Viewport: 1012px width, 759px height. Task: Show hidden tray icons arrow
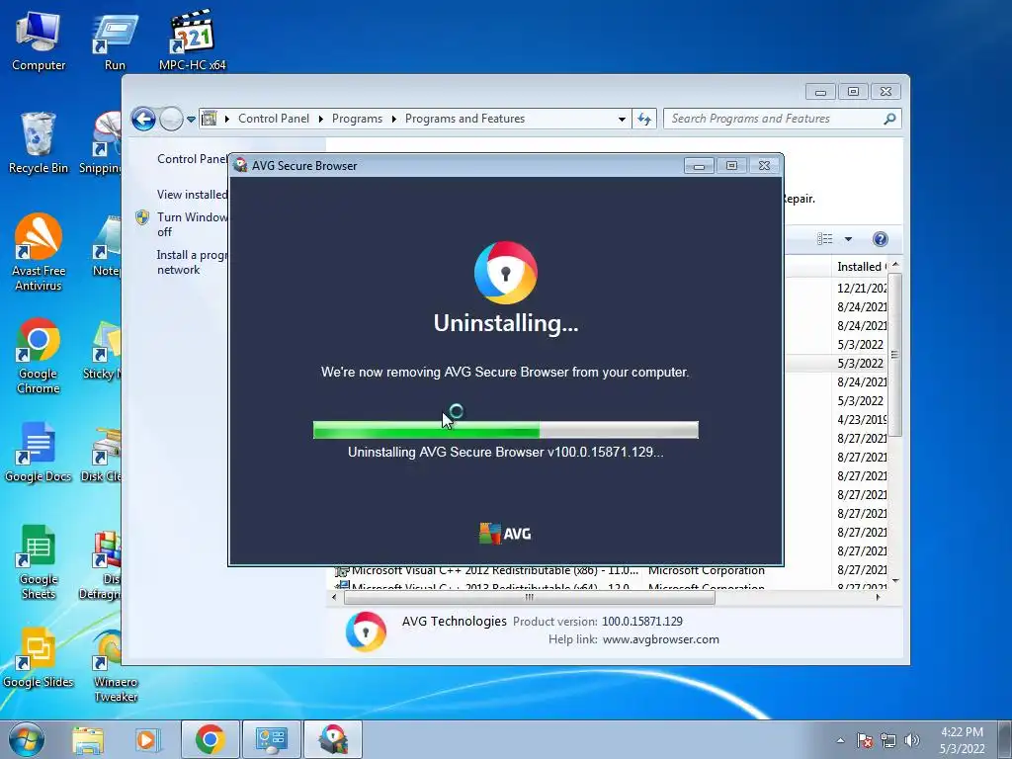pyautogui.click(x=840, y=740)
